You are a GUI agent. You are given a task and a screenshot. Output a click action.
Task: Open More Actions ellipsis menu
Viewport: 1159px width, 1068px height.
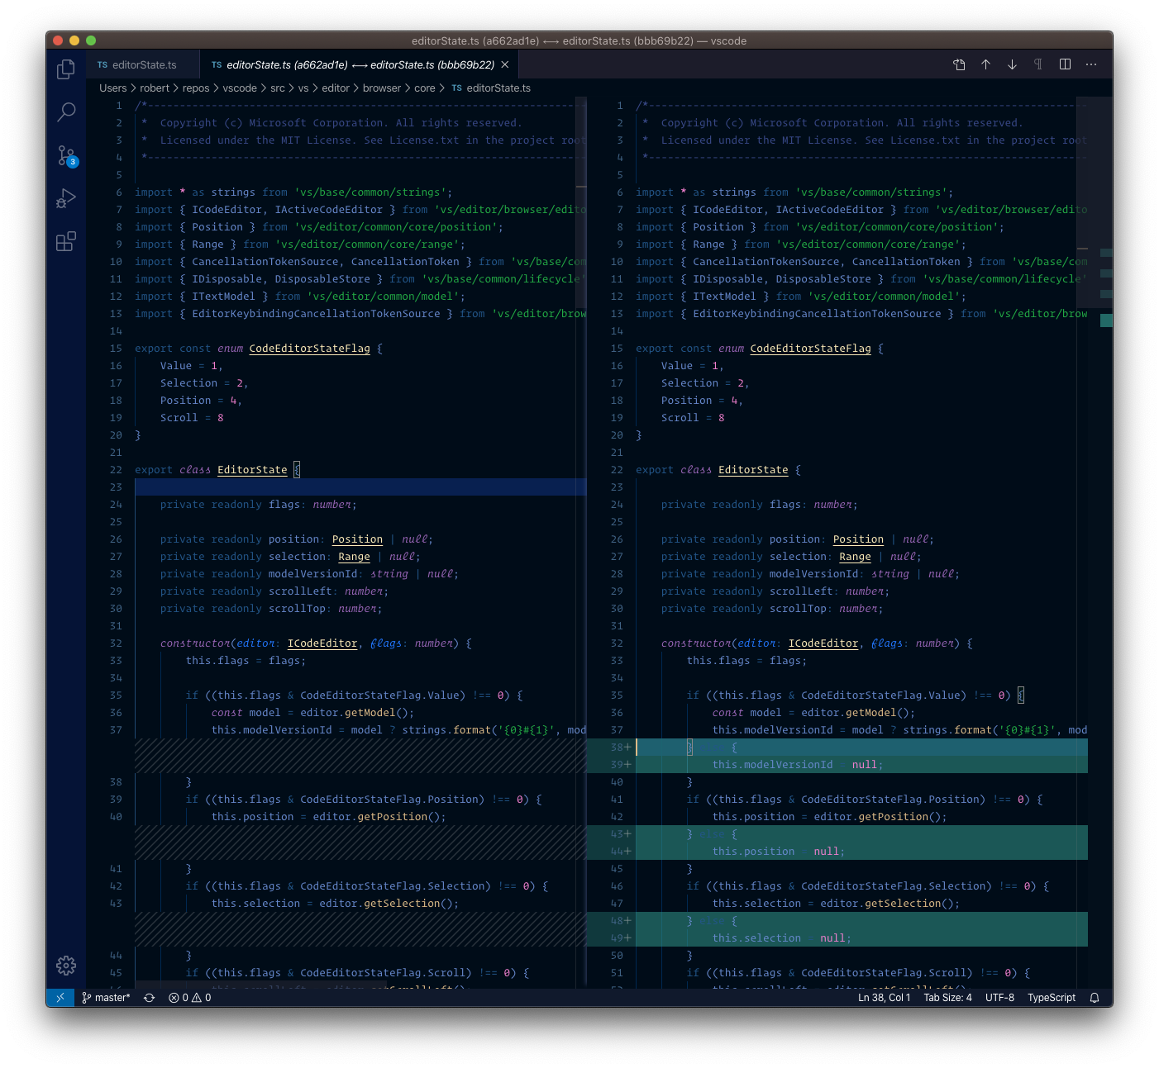(x=1091, y=64)
